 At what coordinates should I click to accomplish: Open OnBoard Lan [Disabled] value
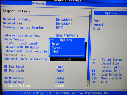point(64,24)
